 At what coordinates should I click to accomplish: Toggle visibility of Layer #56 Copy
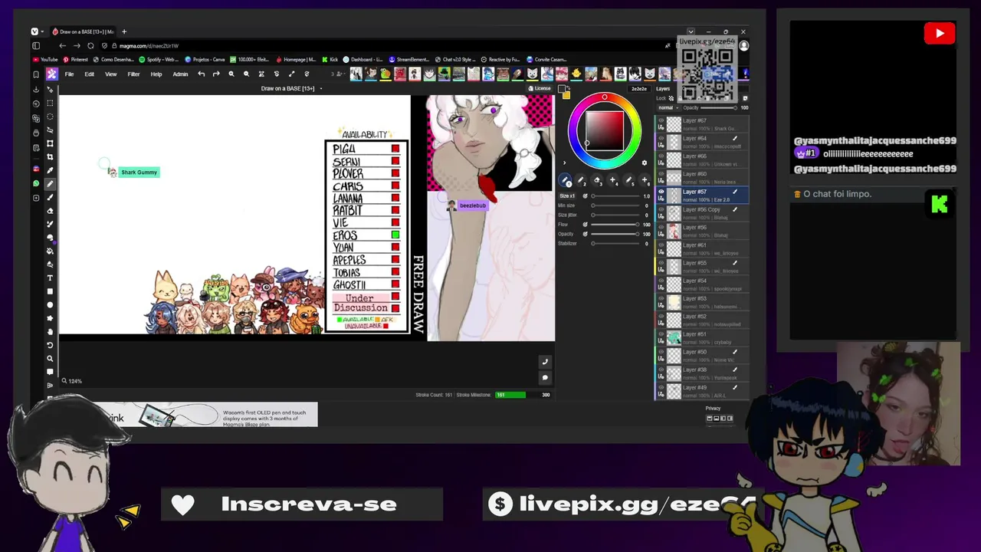coord(661,209)
